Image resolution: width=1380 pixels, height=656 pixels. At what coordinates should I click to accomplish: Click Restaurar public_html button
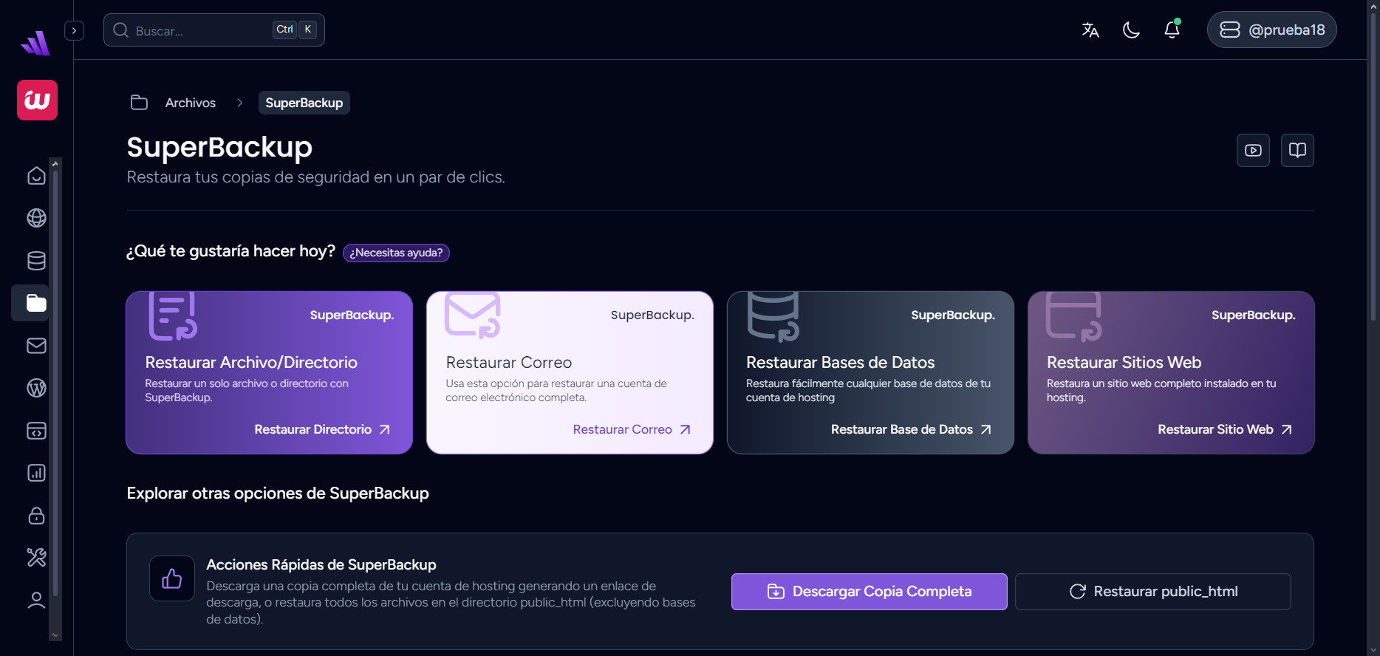[1152, 592]
